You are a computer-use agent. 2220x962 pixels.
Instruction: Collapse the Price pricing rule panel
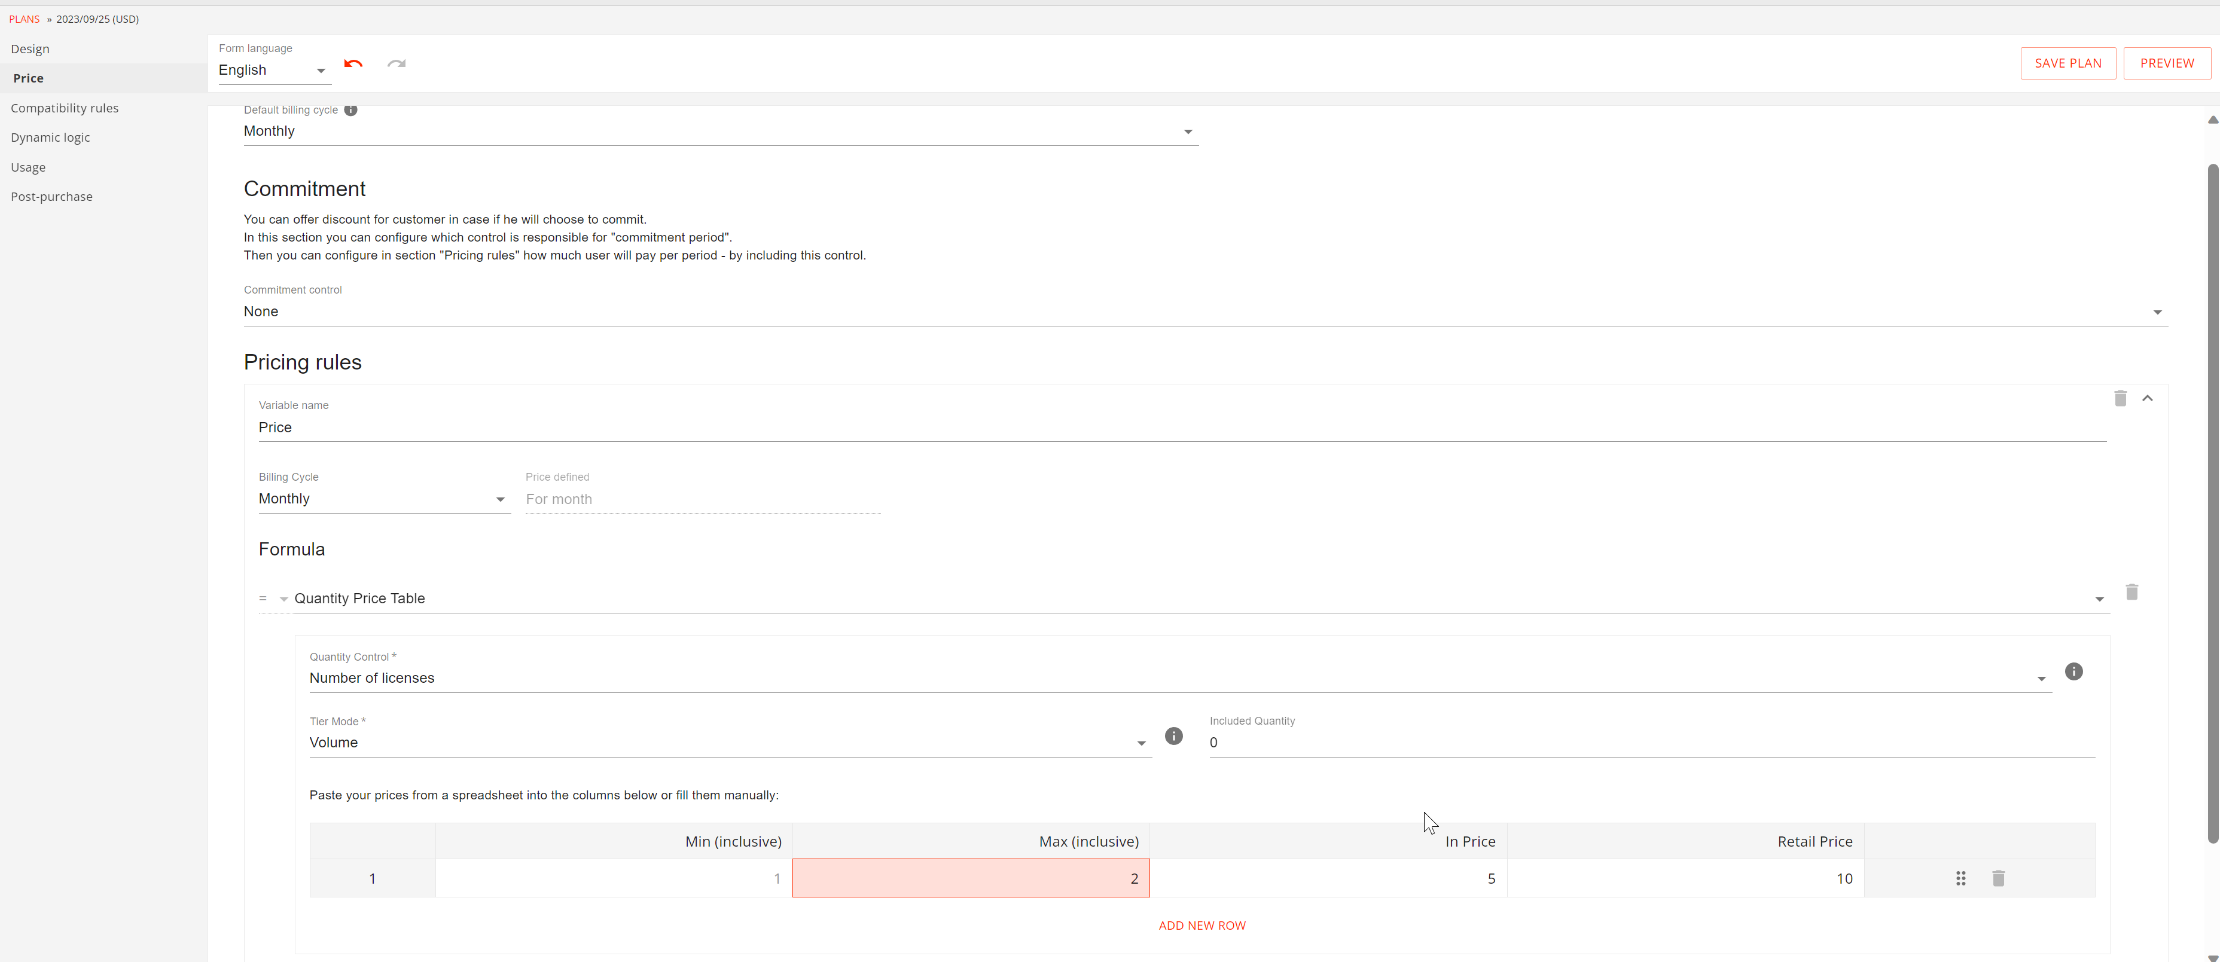(x=2148, y=398)
